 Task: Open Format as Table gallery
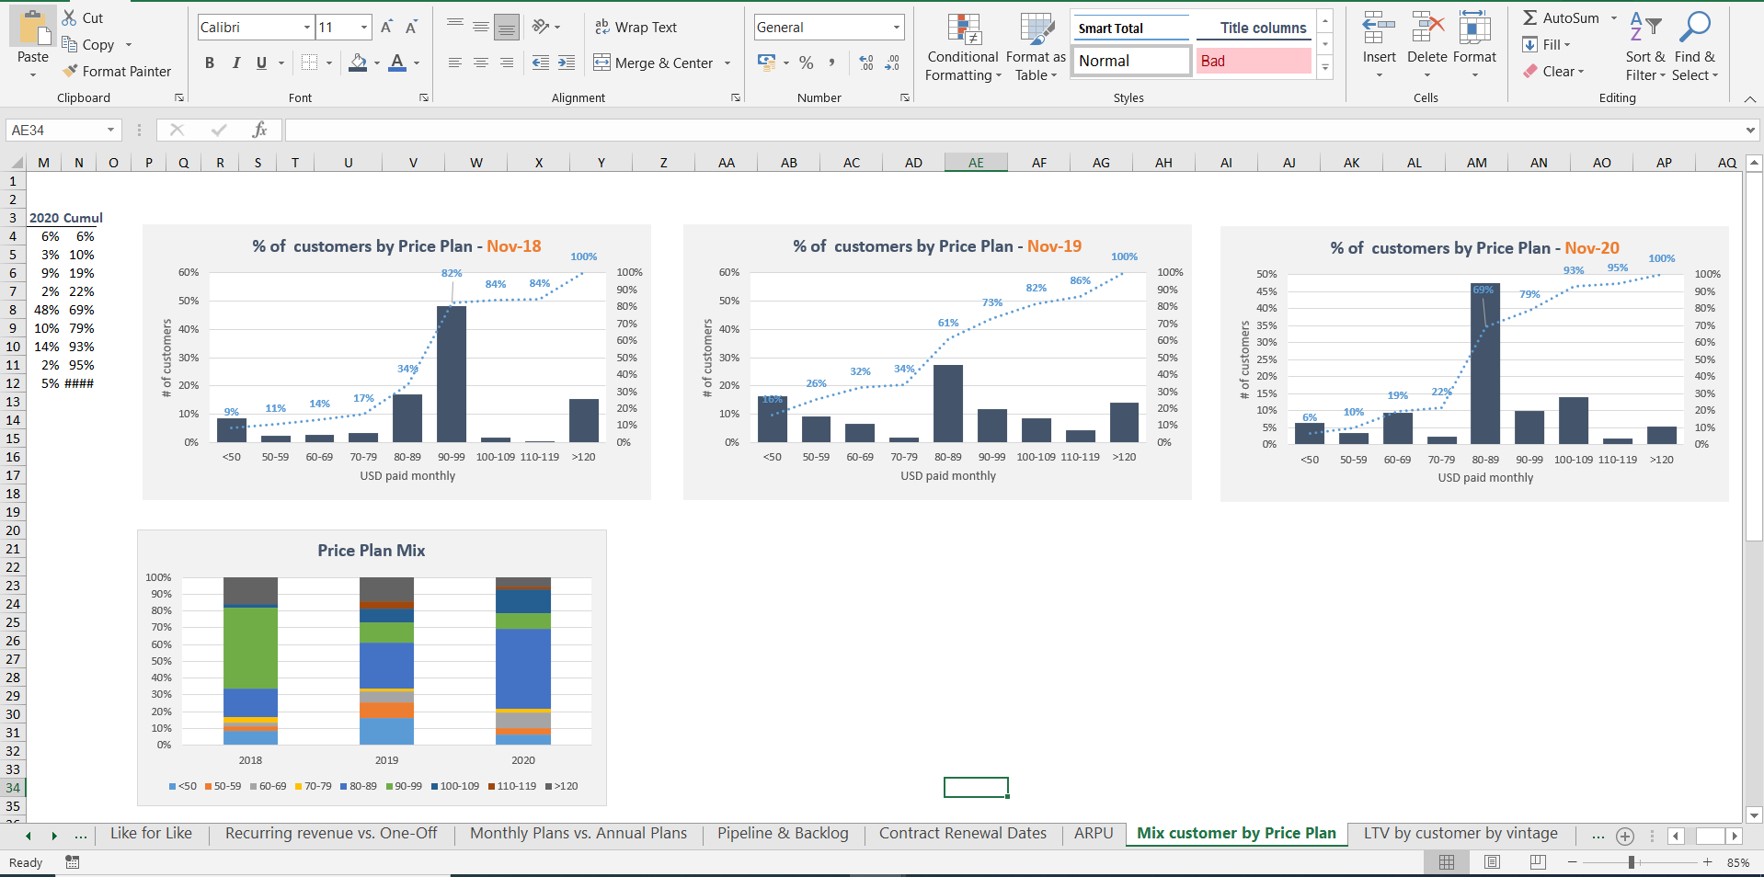click(1037, 48)
